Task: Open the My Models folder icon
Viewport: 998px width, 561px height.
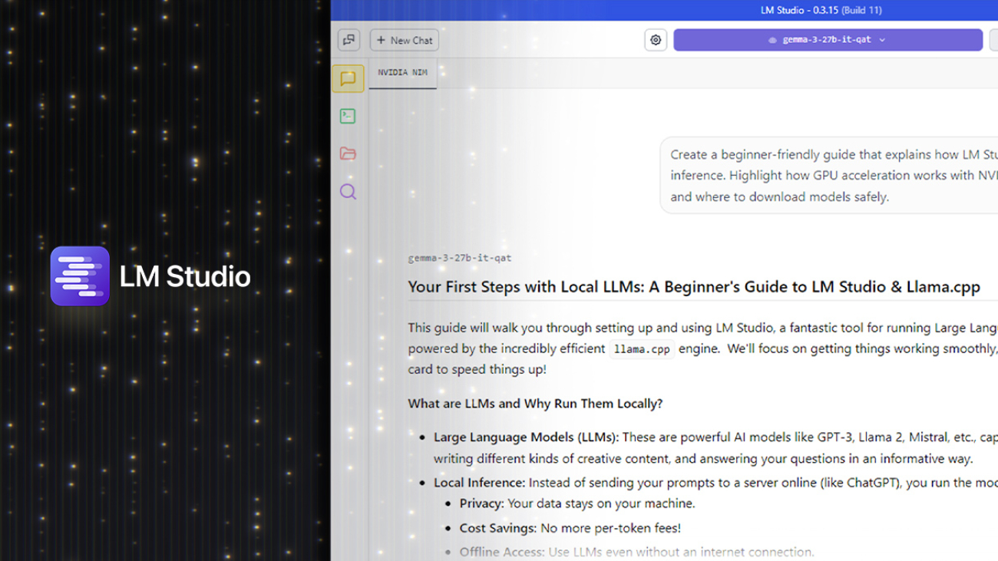Action: click(348, 153)
